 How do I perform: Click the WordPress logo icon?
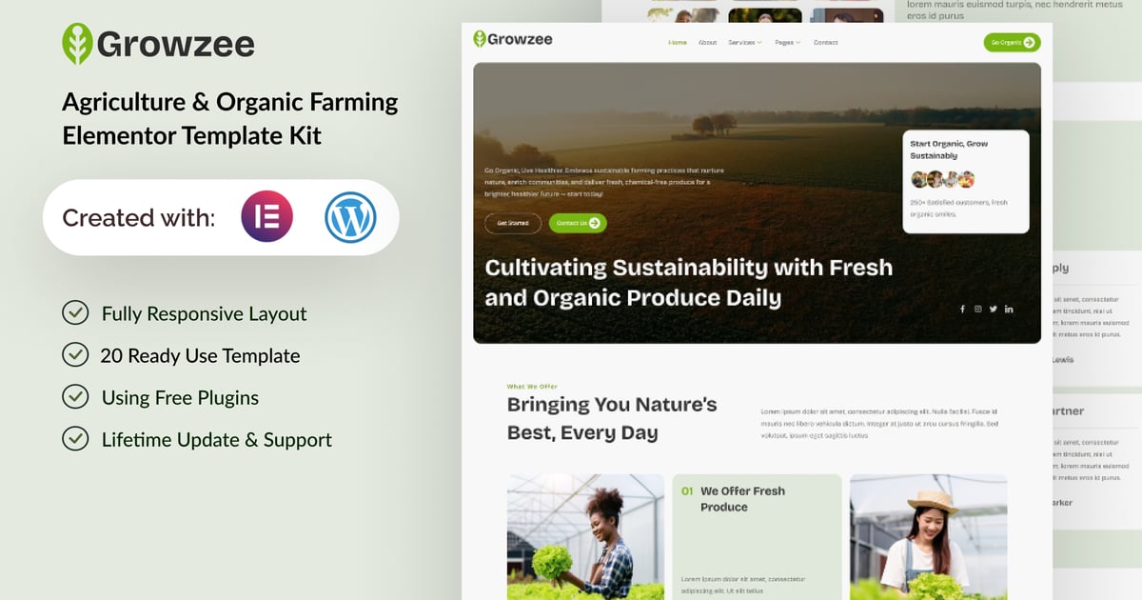(350, 217)
